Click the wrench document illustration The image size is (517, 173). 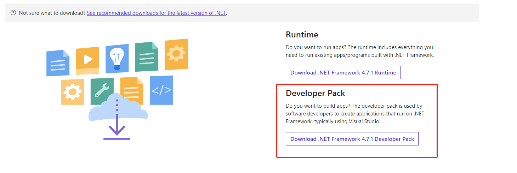coord(102,91)
